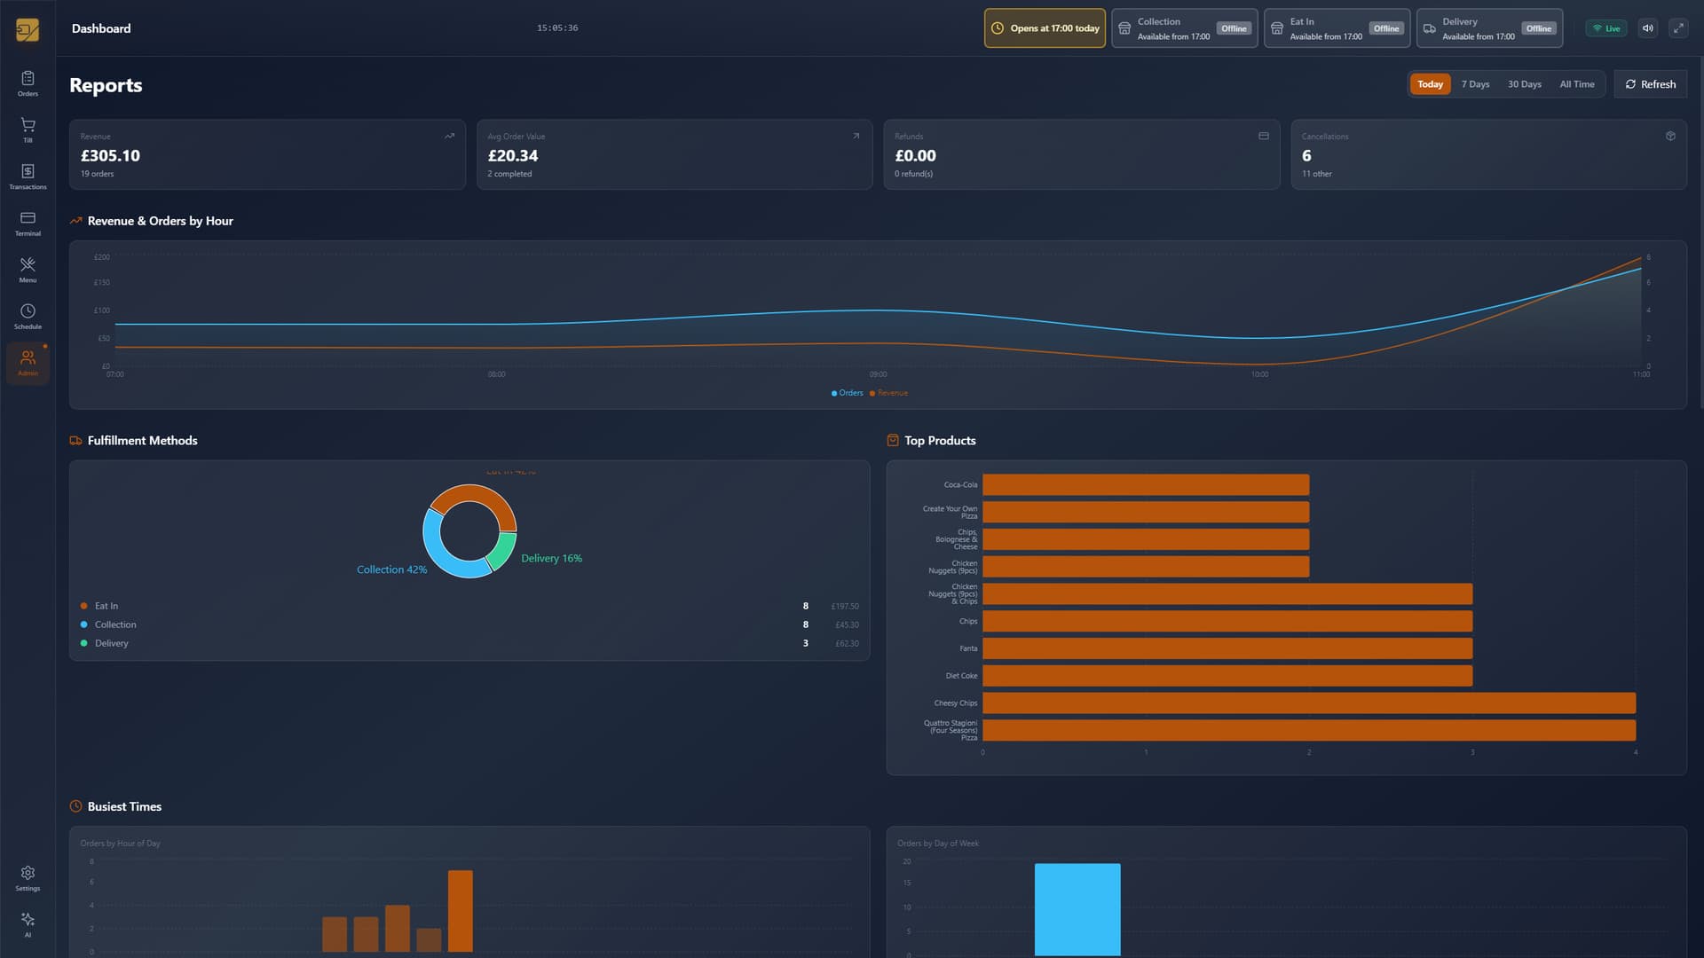
Task: Open the Schedule section
Action: [28, 316]
